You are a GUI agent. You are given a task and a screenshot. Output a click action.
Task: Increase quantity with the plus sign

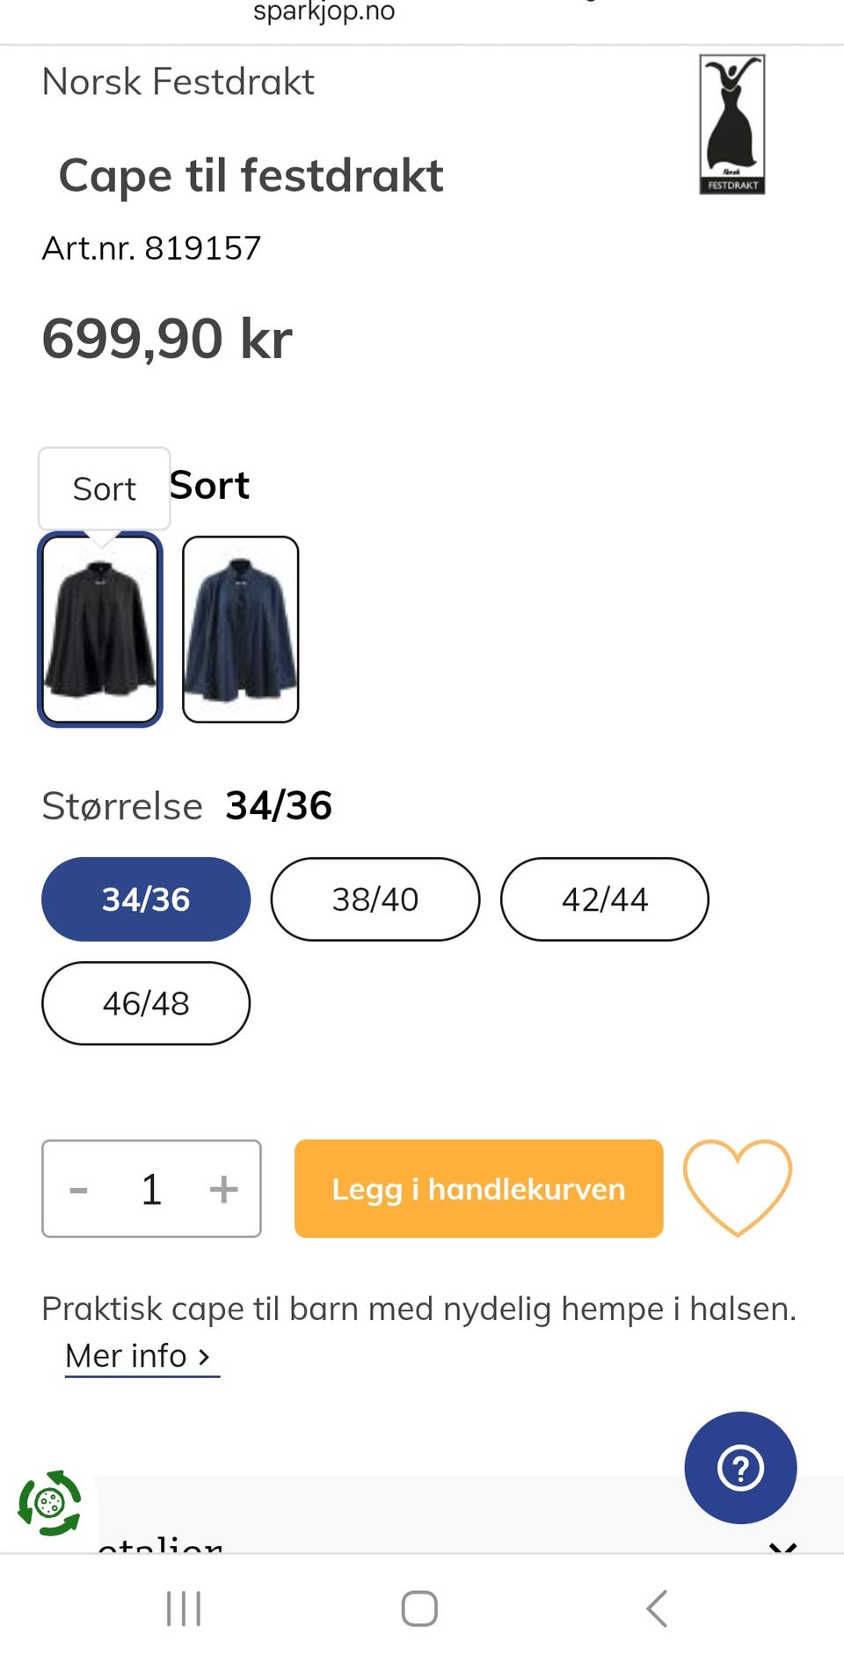pyautogui.click(x=223, y=1189)
